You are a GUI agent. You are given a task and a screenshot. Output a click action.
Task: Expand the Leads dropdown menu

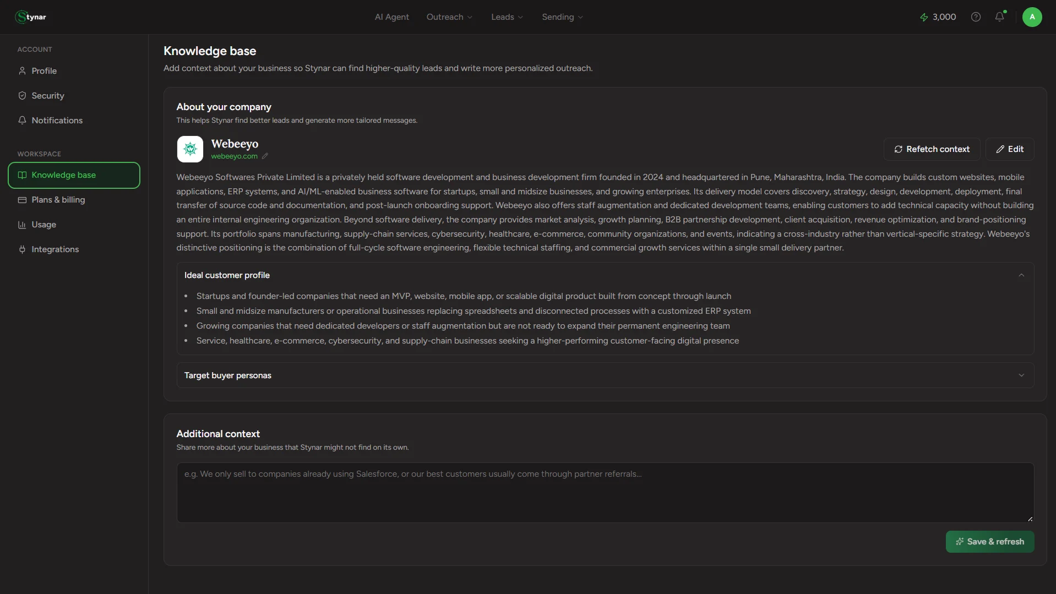(x=507, y=17)
